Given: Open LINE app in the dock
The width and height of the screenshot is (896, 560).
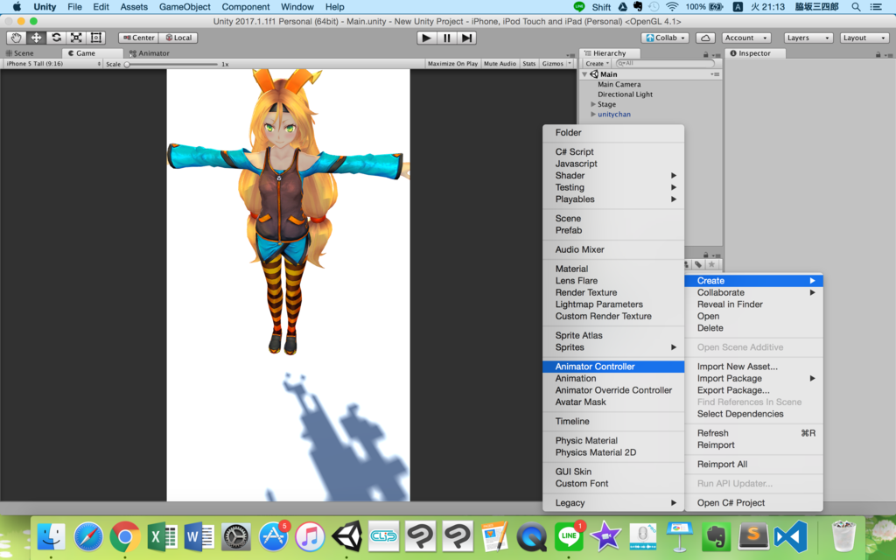Looking at the screenshot, I should [569, 536].
